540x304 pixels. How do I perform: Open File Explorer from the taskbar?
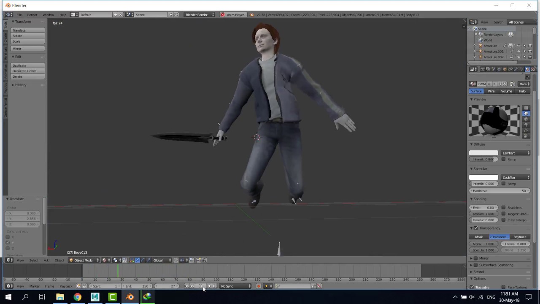coord(60,297)
